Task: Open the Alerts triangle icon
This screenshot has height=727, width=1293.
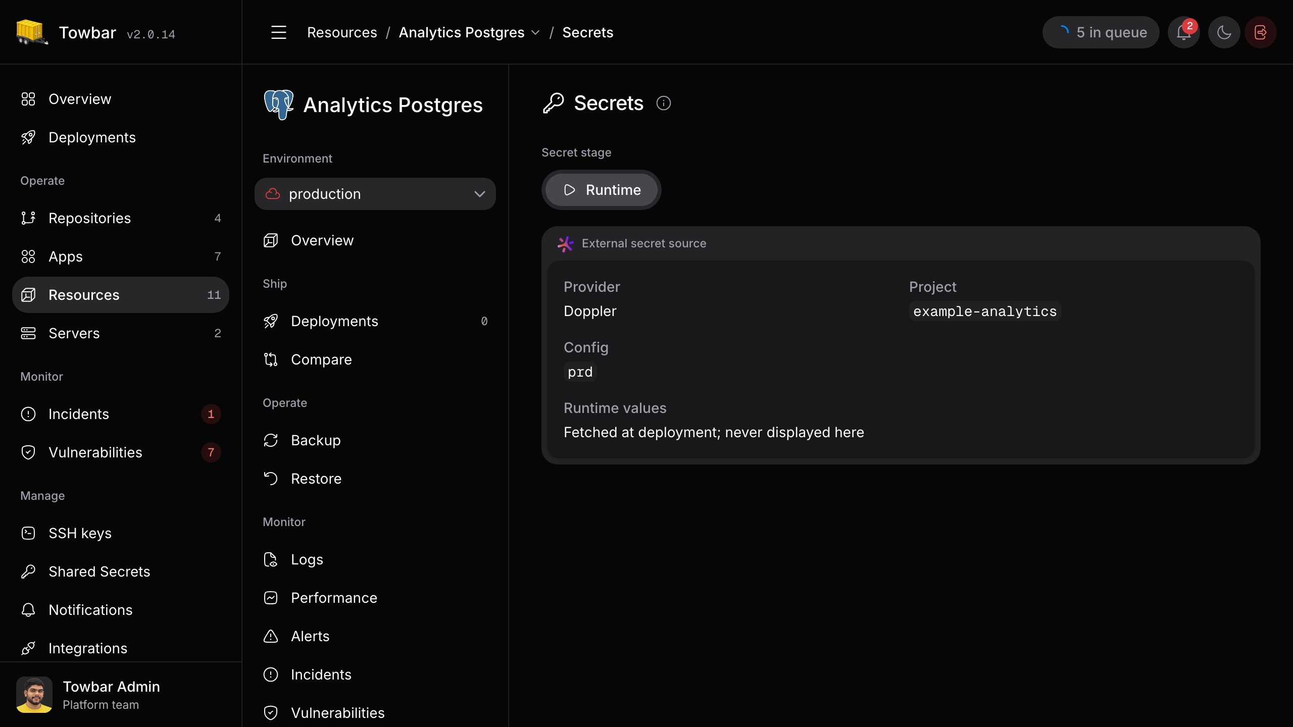Action: [x=271, y=636]
